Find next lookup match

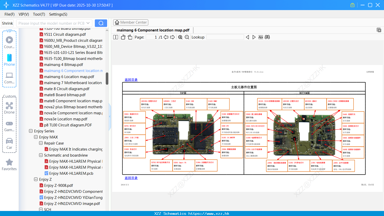[x=254, y=37]
